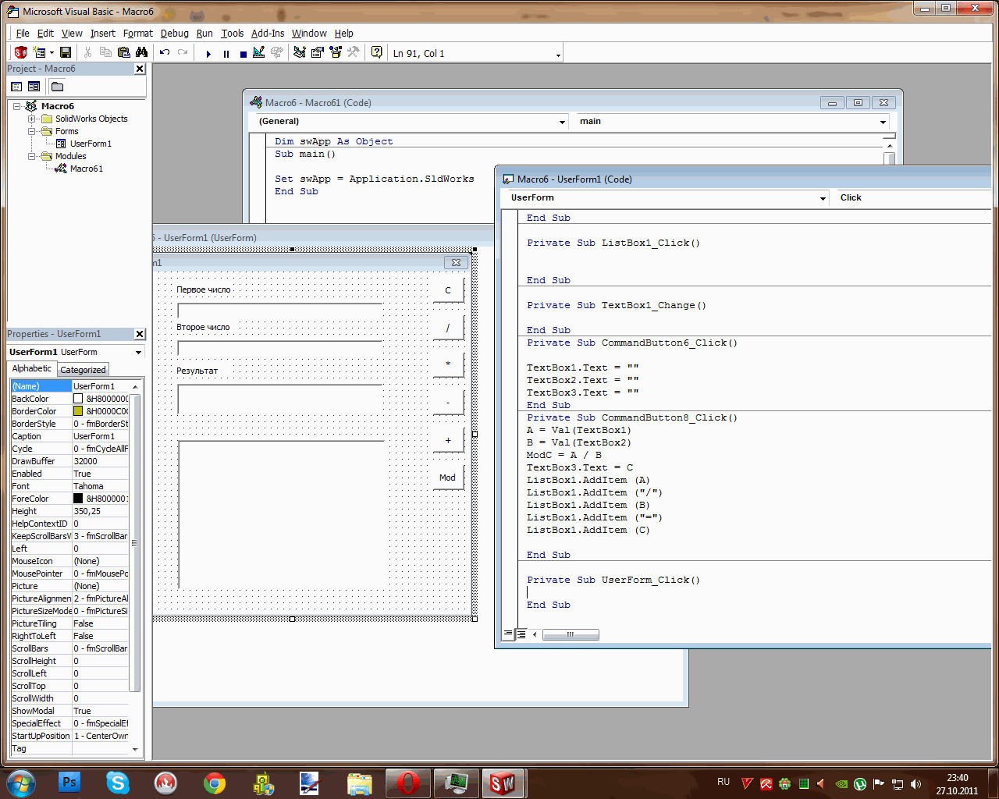Click BackColor color swatch in properties
The height and width of the screenshot is (799, 999).
click(78, 399)
